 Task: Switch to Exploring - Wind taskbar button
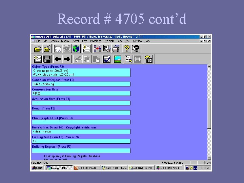click(141, 168)
